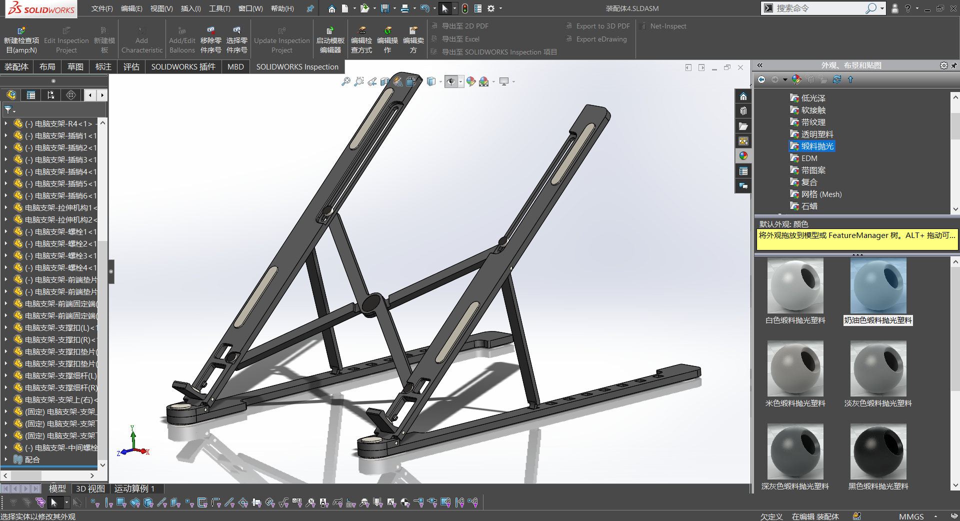Activate the Section View tool
960x521 pixels.
tap(385, 81)
